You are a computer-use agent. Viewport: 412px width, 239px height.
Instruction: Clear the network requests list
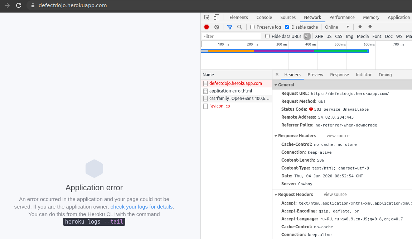pyautogui.click(x=216, y=27)
